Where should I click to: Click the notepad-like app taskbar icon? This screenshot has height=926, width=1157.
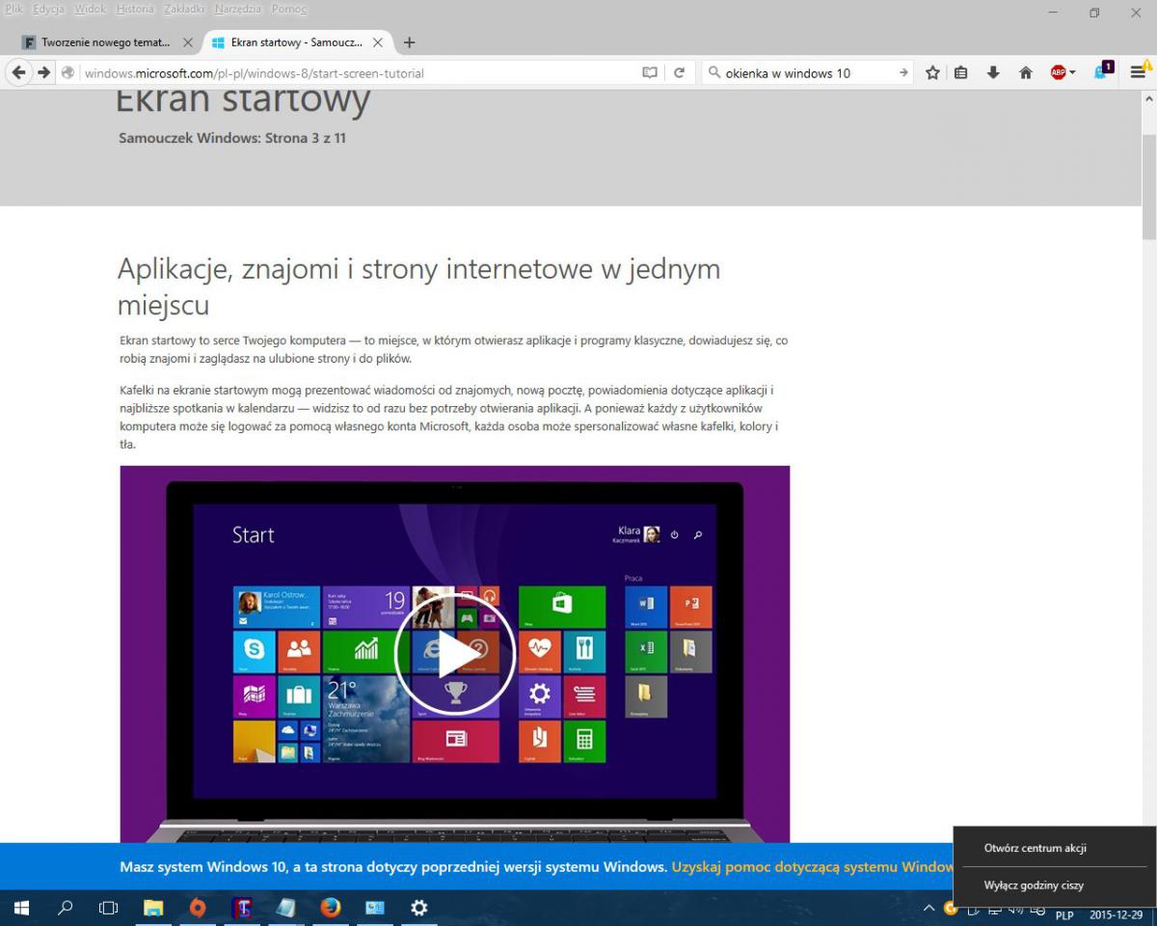click(285, 908)
